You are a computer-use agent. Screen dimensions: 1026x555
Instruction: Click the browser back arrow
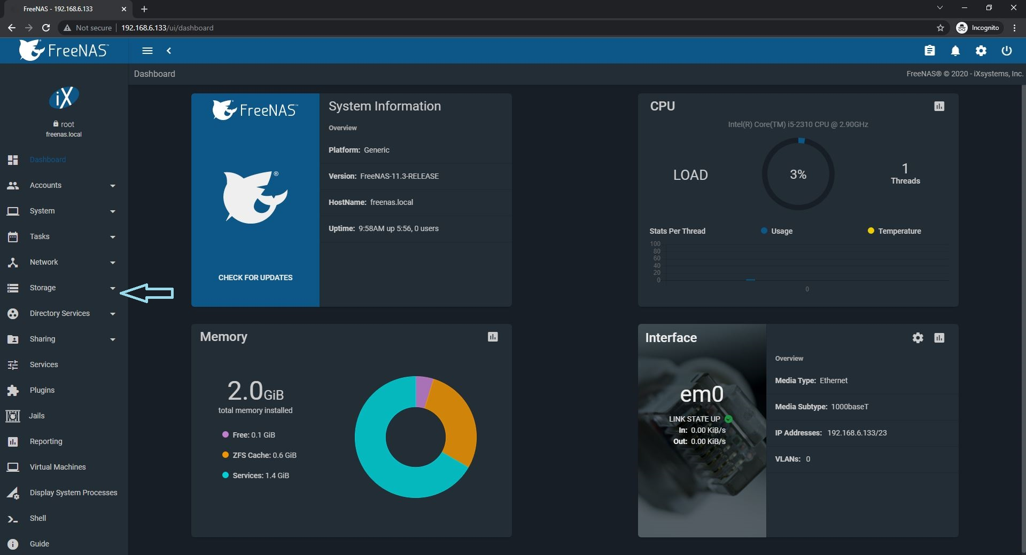point(12,28)
